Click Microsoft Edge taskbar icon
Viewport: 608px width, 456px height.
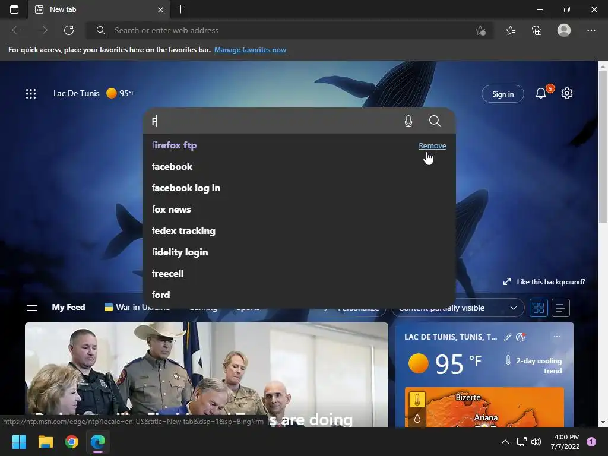[98, 442]
